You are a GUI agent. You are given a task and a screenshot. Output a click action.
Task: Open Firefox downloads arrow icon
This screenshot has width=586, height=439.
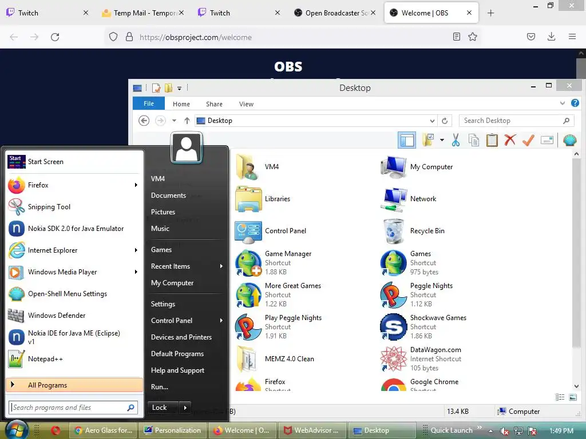click(551, 37)
